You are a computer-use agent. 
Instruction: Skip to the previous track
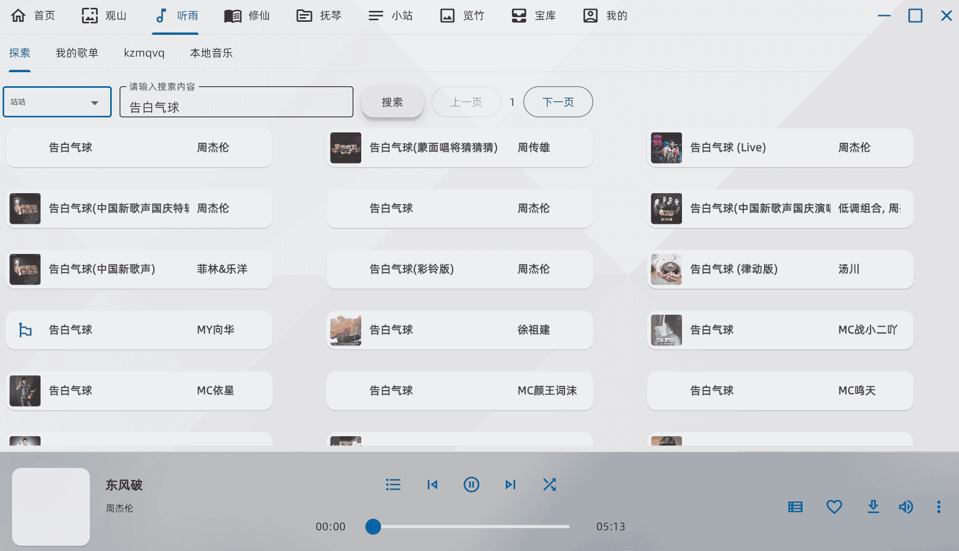[x=432, y=485]
